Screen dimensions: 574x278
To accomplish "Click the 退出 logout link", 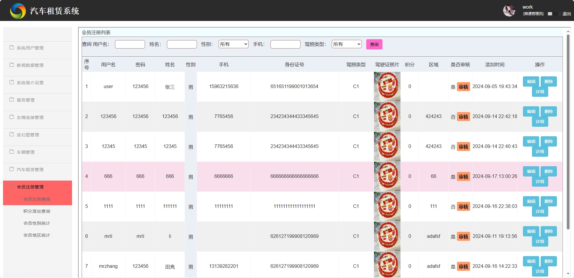I will (x=566, y=14).
